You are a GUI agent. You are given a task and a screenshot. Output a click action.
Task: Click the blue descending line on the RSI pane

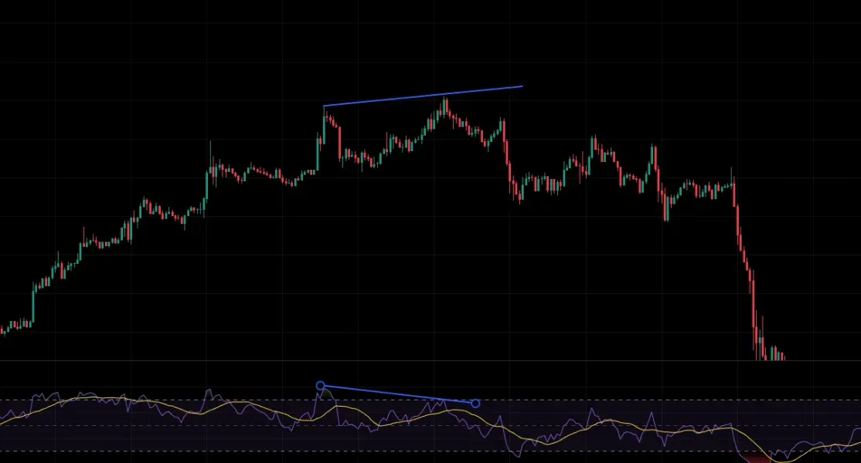(398, 394)
